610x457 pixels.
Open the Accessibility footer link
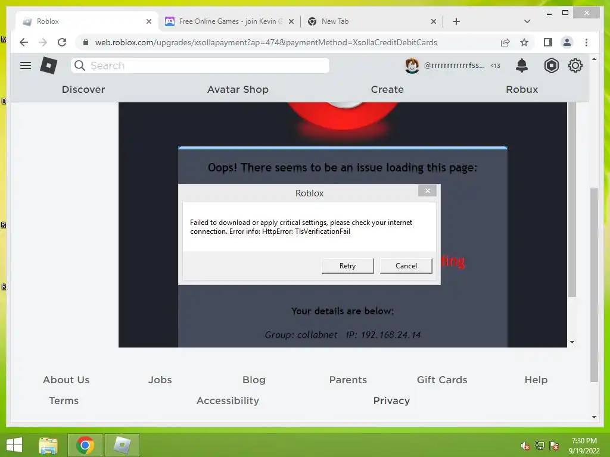(x=228, y=400)
